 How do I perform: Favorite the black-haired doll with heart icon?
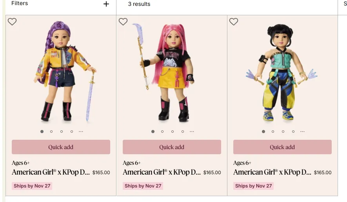click(234, 22)
